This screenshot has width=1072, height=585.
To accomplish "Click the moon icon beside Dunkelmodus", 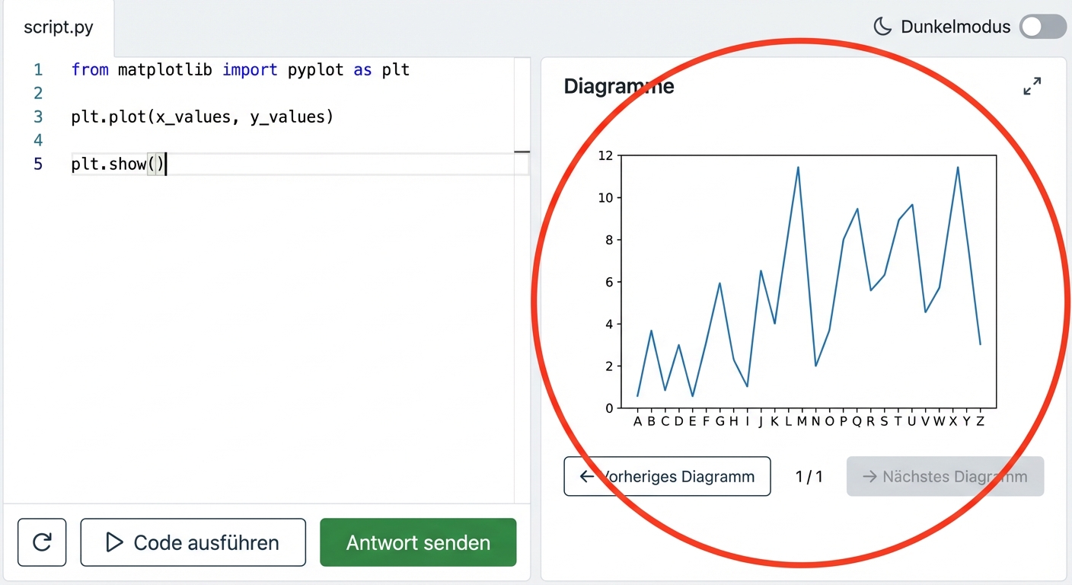I will 882,26.
